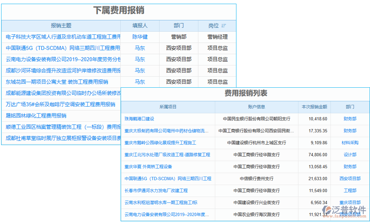Open the 工程部 department link
The height and width of the screenshot is (222, 370).
pos(350,190)
